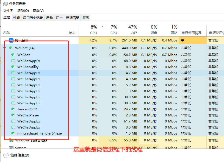Sort by 名称 column header
The height and width of the screenshot is (162, 224).
click(x=34, y=30)
